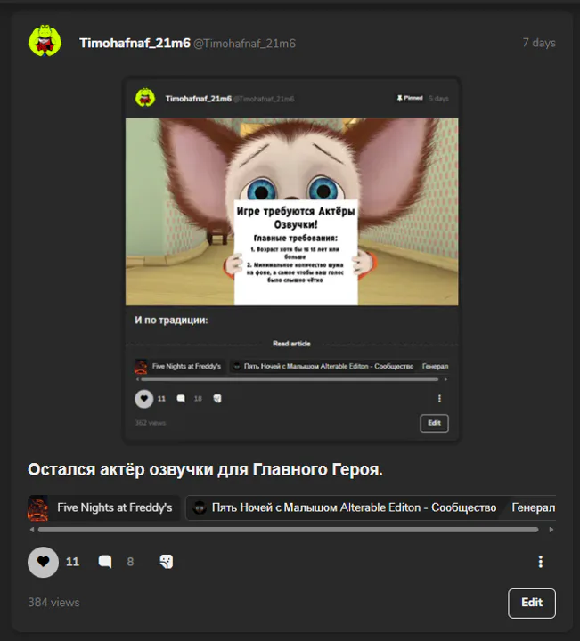580x641 pixels.
Task: Click post text 'Остался актёр озвучки для Главного Героя.'
Action: 205,469
